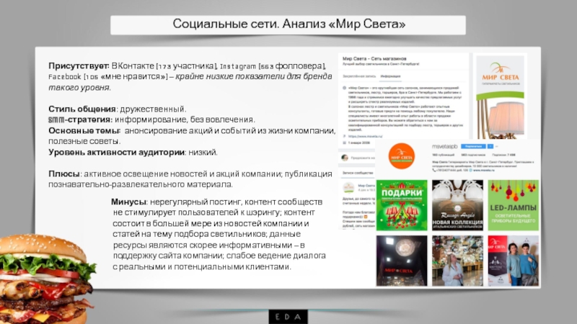Click the date 1 января 2008 in VK
Image resolution: width=577 pixels, height=324 pixels.
(x=359, y=143)
